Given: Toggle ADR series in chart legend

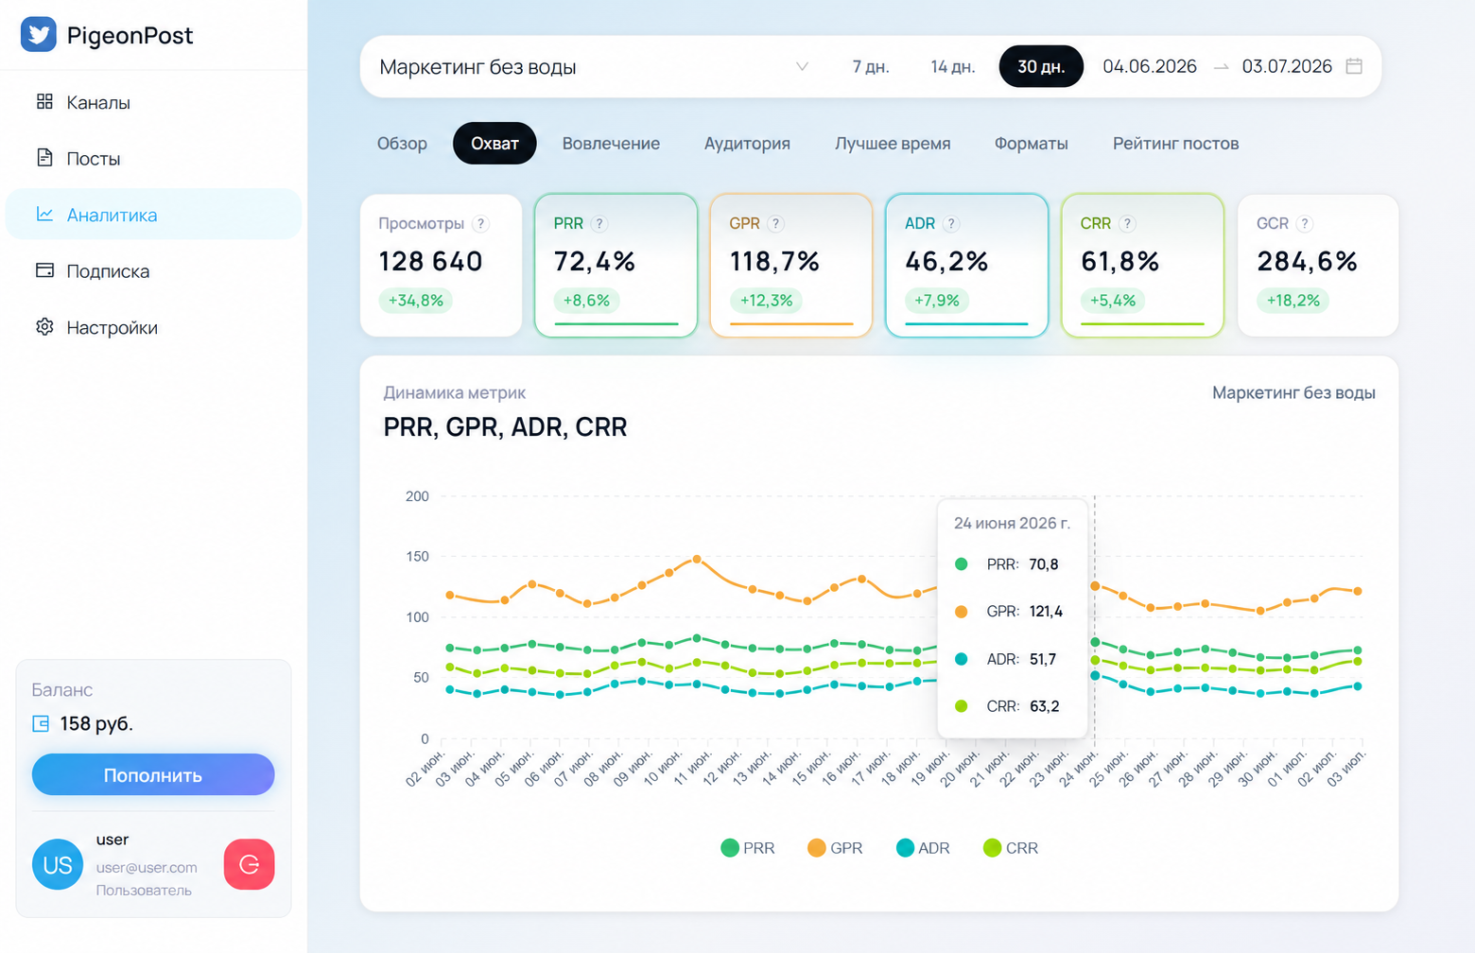Looking at the screenshot, I should 923,848.
